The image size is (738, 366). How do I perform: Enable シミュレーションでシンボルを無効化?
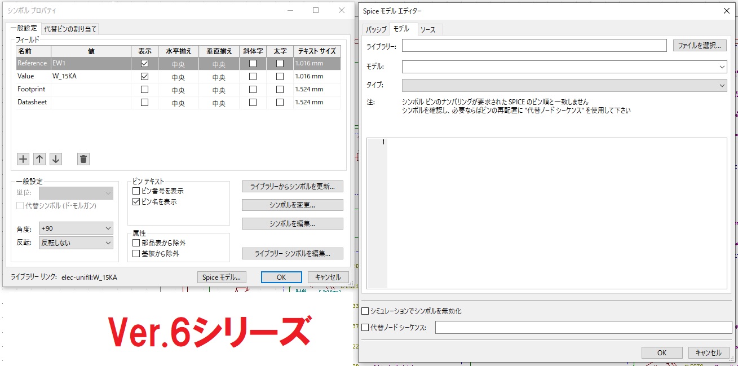point(364,311)
